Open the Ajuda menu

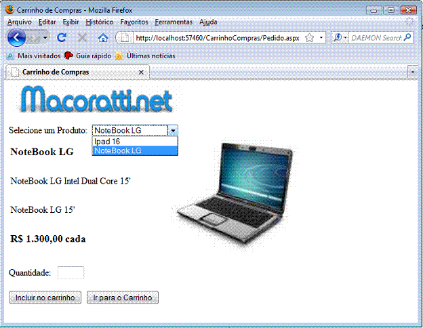[208, 22]
